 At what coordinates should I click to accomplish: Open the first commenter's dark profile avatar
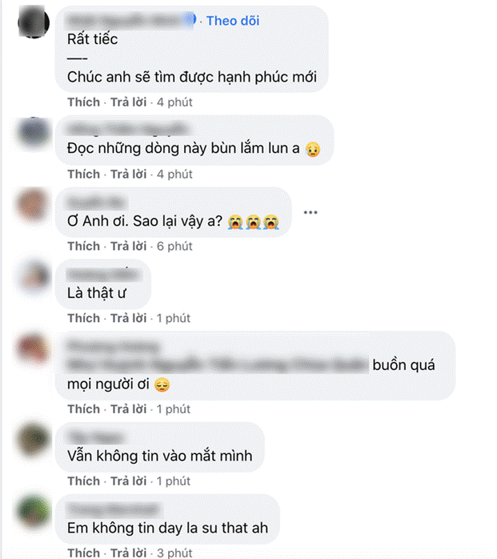pos(34,22)
